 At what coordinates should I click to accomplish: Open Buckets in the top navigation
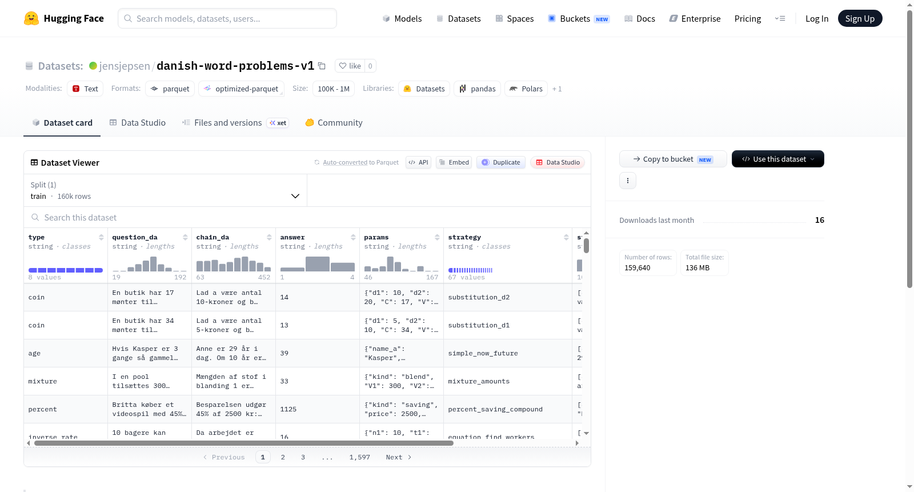coord(579,19)
